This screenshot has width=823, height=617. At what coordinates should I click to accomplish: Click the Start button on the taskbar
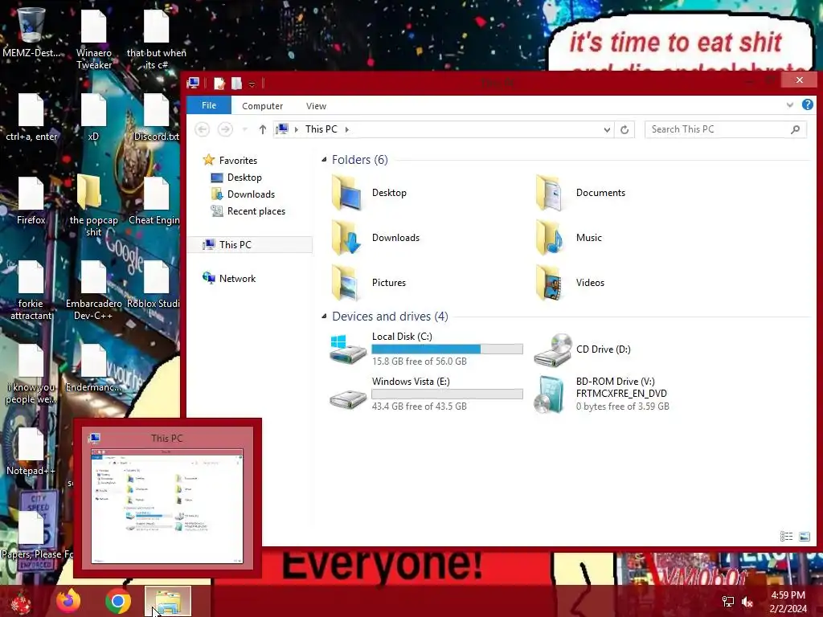click(21, 602)
